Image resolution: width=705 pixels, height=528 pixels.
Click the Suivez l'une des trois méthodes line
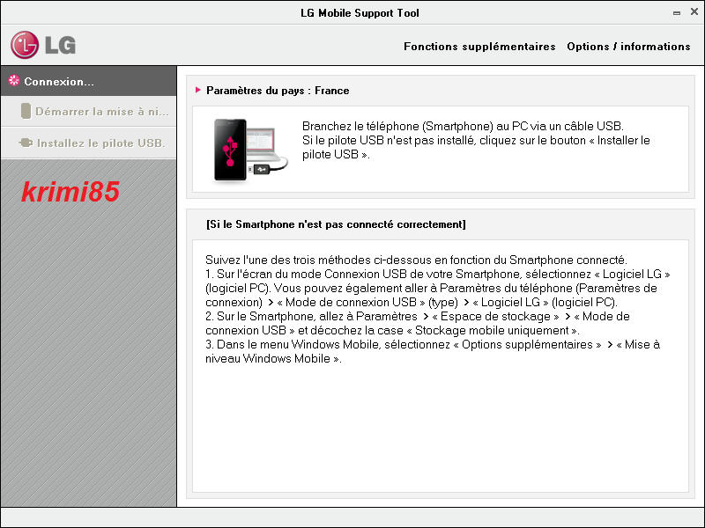pos(416,260)
